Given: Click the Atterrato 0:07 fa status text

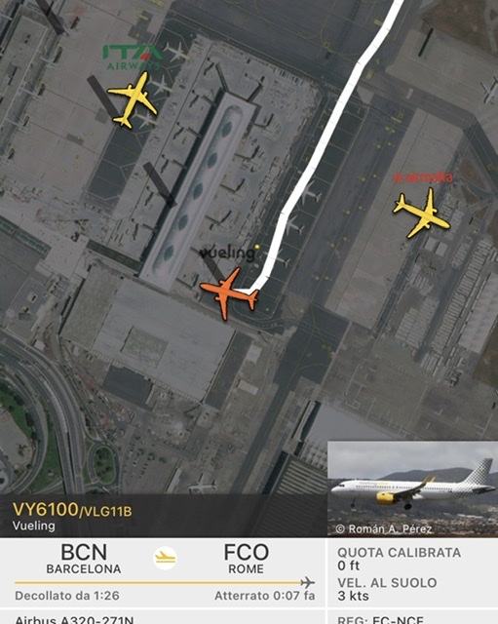Looking at the screenshot, I should pyautogui.click(x=264, y=596).
